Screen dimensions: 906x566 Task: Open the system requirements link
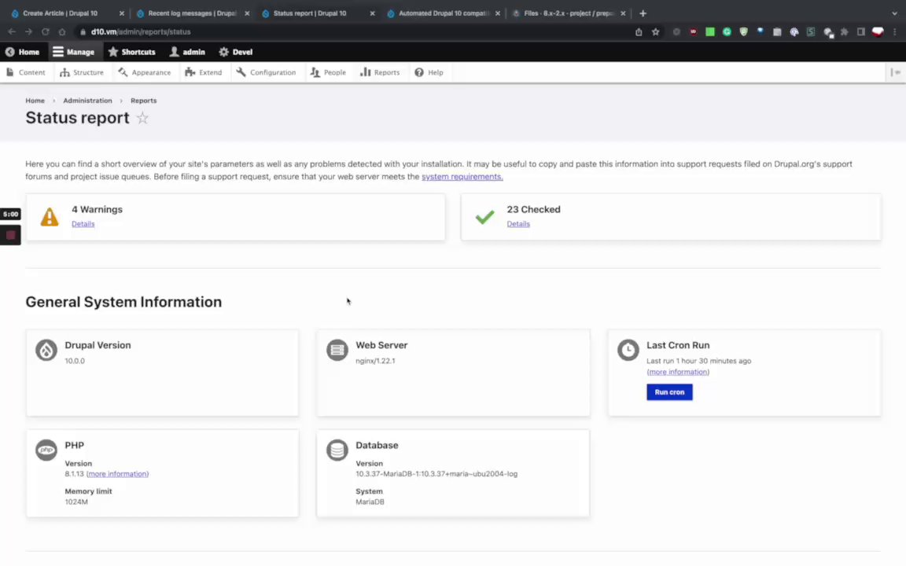click(x=462, y=177)
